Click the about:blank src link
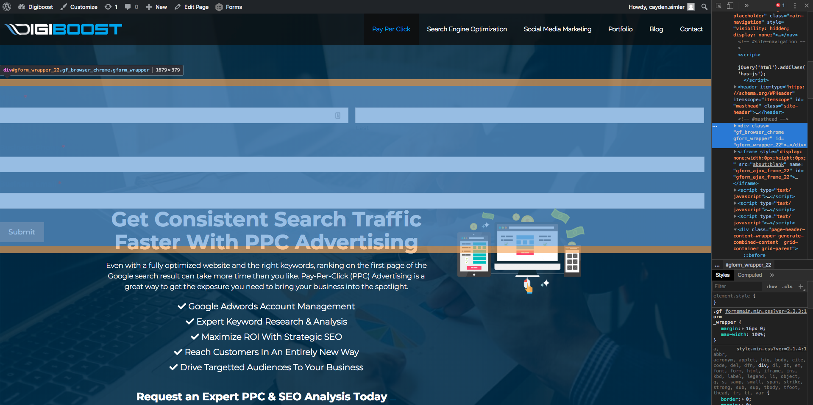The width and height of the screenshot is (813, 405). tap(768, 164)
